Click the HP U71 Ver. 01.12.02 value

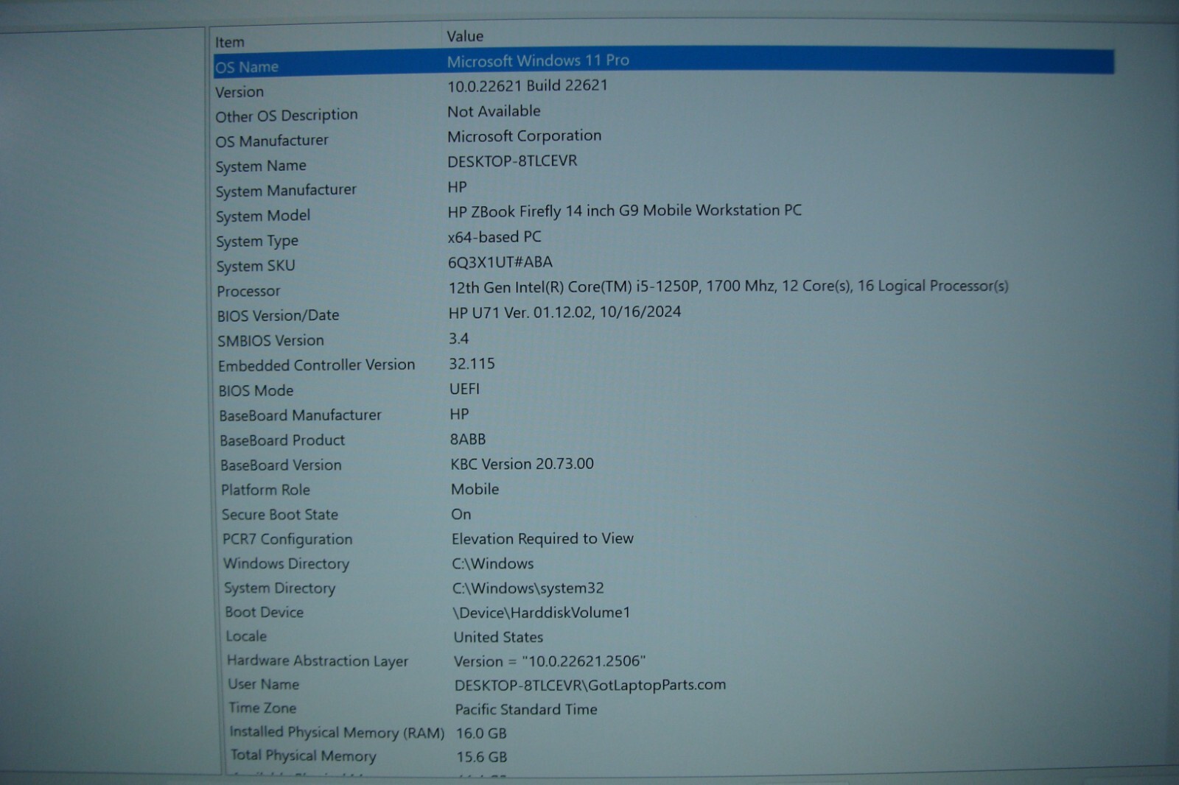(x=564, y=312)
